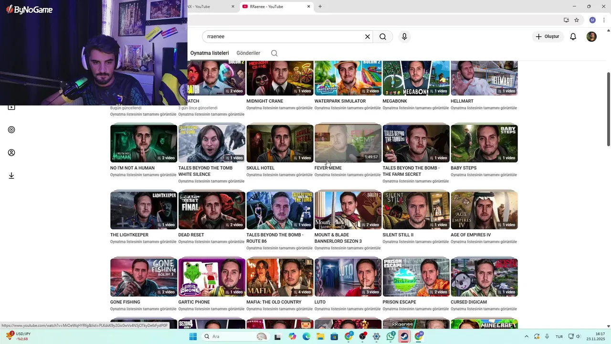611x344 pixels.
Task: Open a new Chrome tab with the plus button
Action: 320,7
